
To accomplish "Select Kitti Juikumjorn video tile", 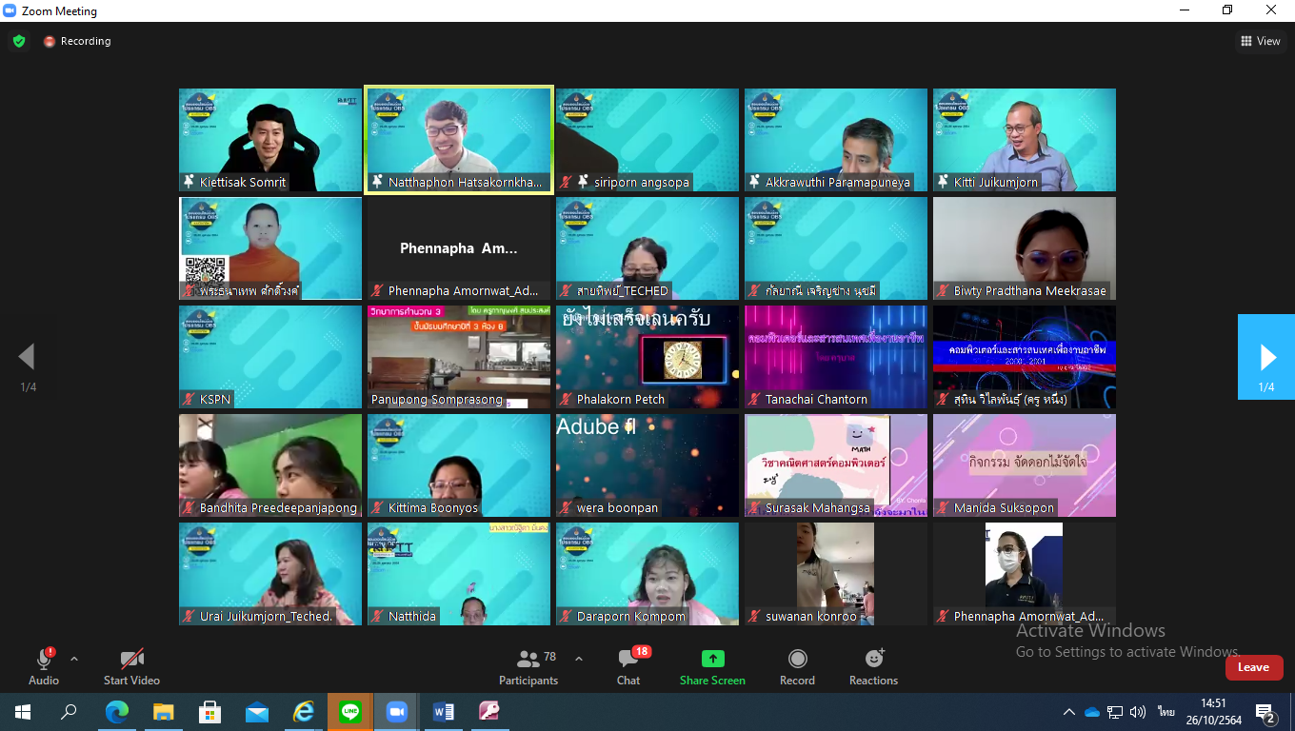I will [1025, 140].
